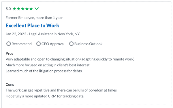Click the litigation process for debts sentence

pos(44,71)
